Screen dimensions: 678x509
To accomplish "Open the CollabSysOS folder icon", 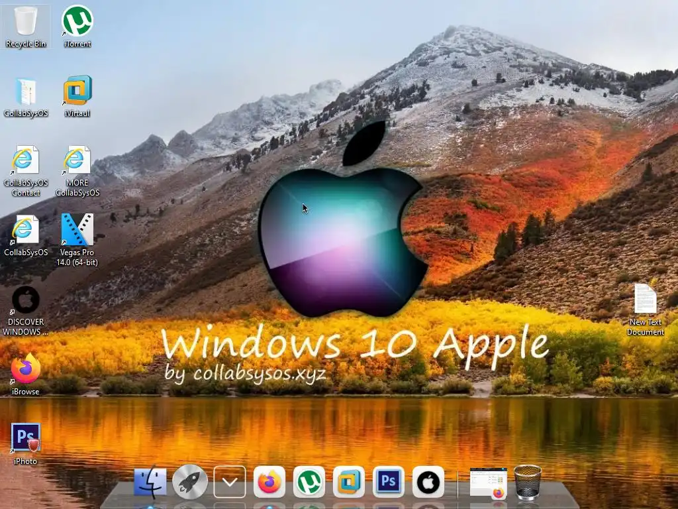I will click(26, 97).
